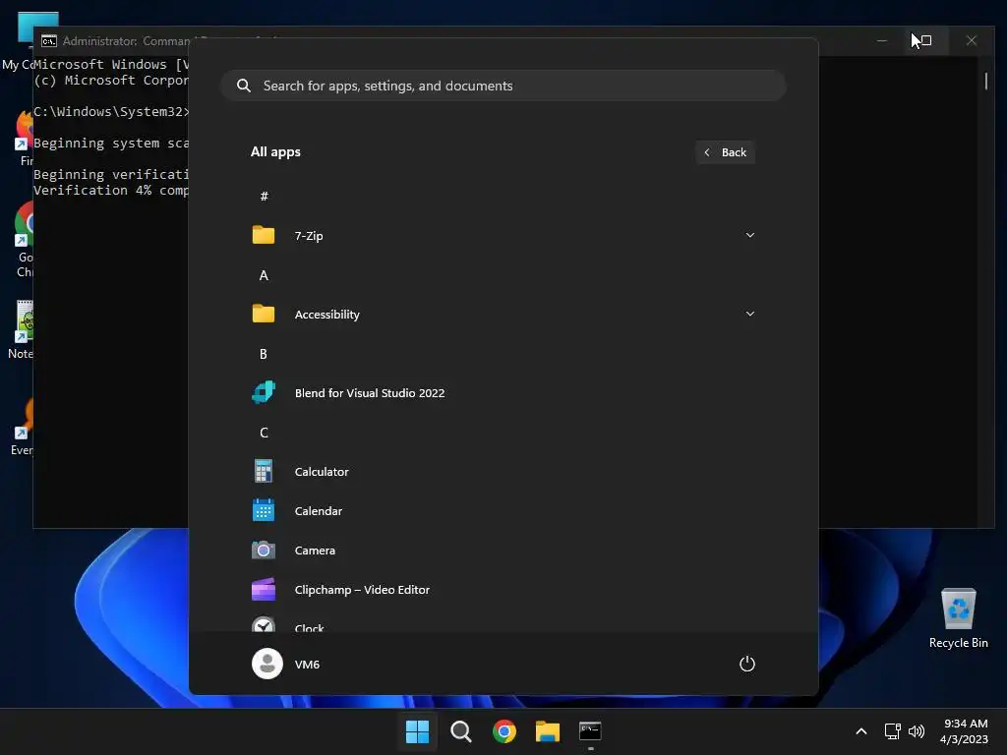
Task: Click the Command Prompt scrollbar thumb
Action: (x=985, y=81)
